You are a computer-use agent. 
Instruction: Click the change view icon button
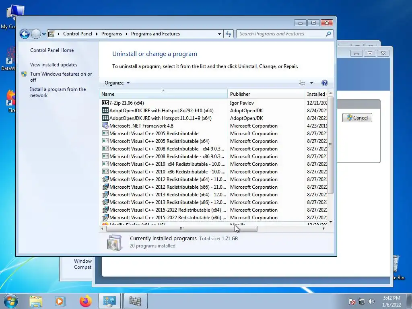[x=302, y=83]
